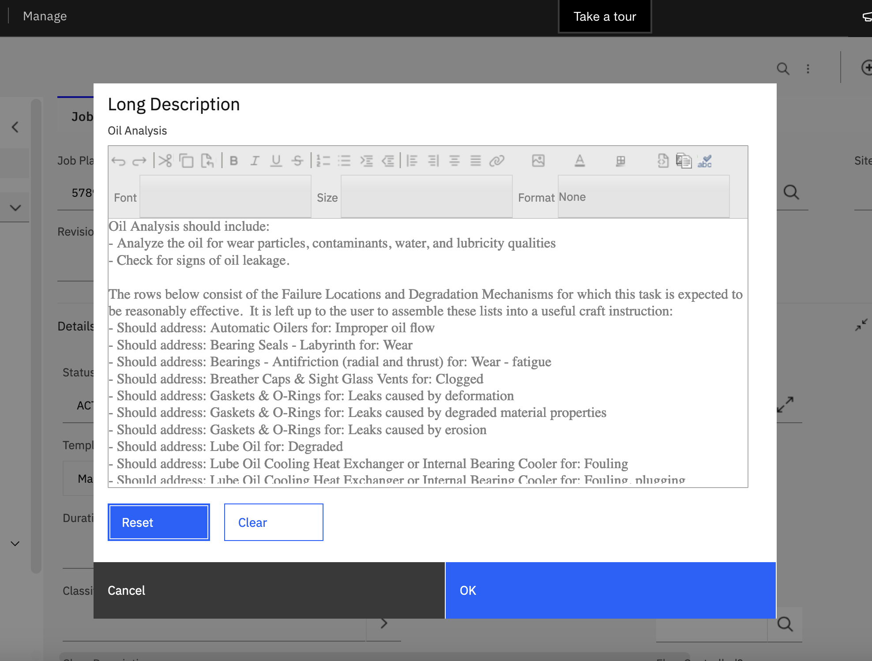
Task: Click the Insert Image icon
Action: (x=538, y=161)
